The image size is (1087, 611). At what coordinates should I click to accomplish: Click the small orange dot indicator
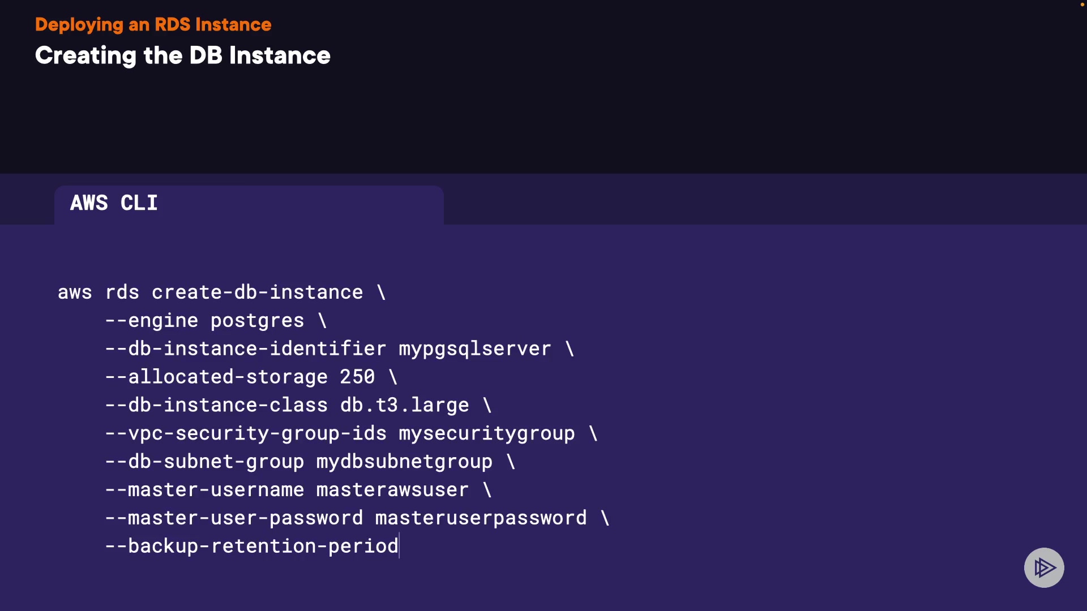click(x=1082, y=5)
